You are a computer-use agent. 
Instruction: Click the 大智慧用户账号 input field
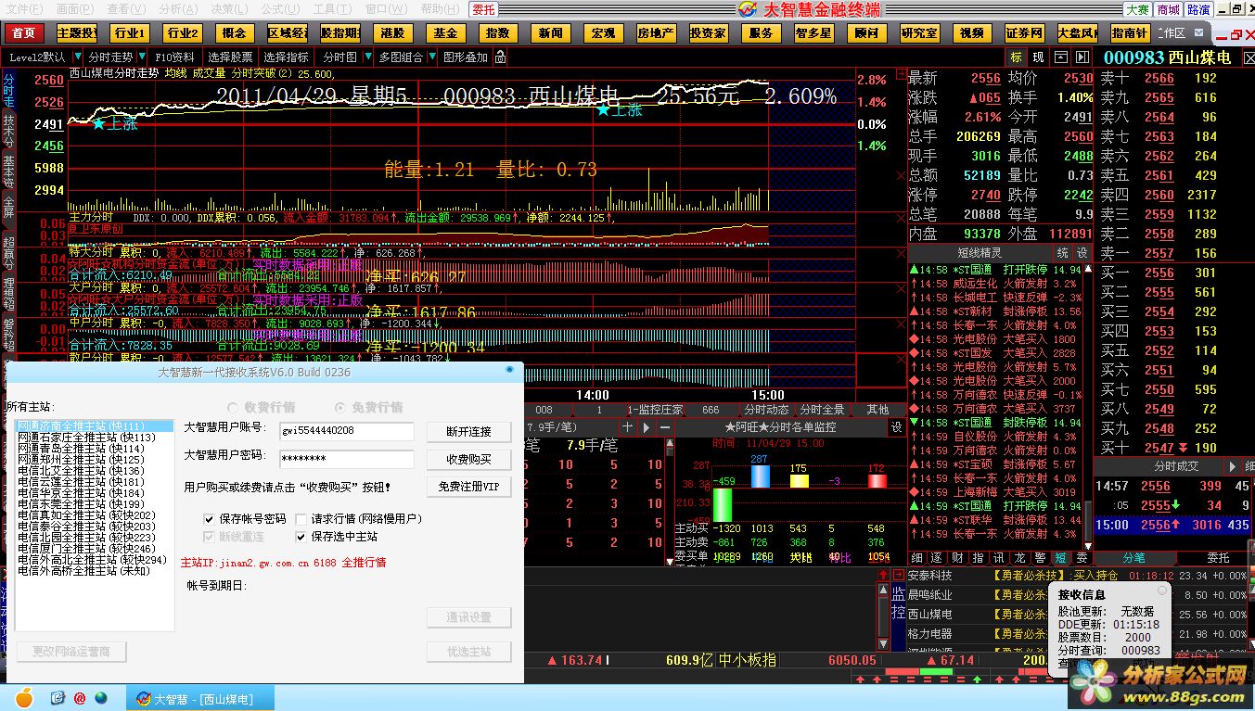point(347,431)
